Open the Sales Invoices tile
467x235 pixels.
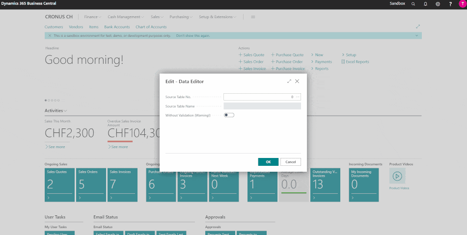(x=122, y=185)
